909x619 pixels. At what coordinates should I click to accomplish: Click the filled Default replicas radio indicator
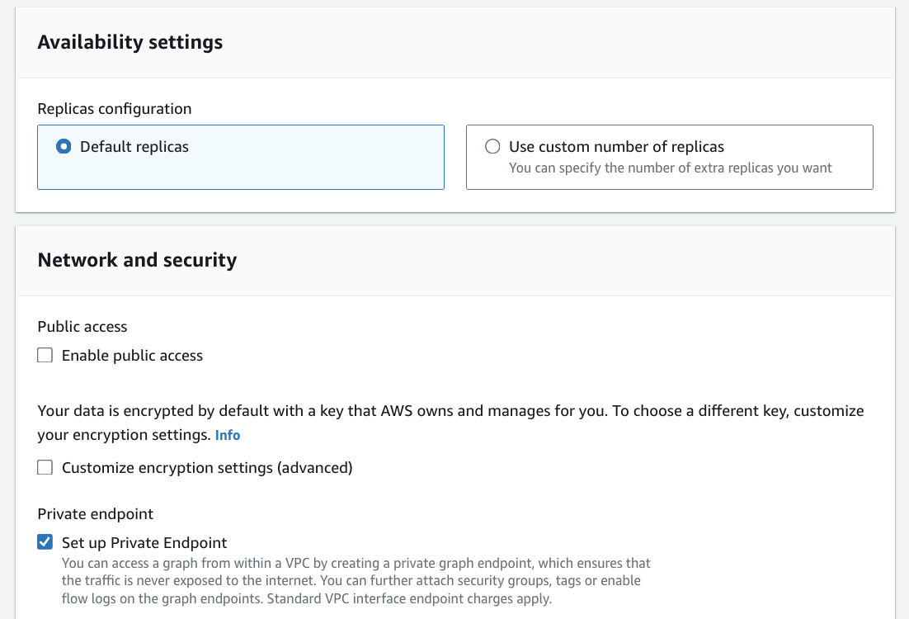(64, 146)
